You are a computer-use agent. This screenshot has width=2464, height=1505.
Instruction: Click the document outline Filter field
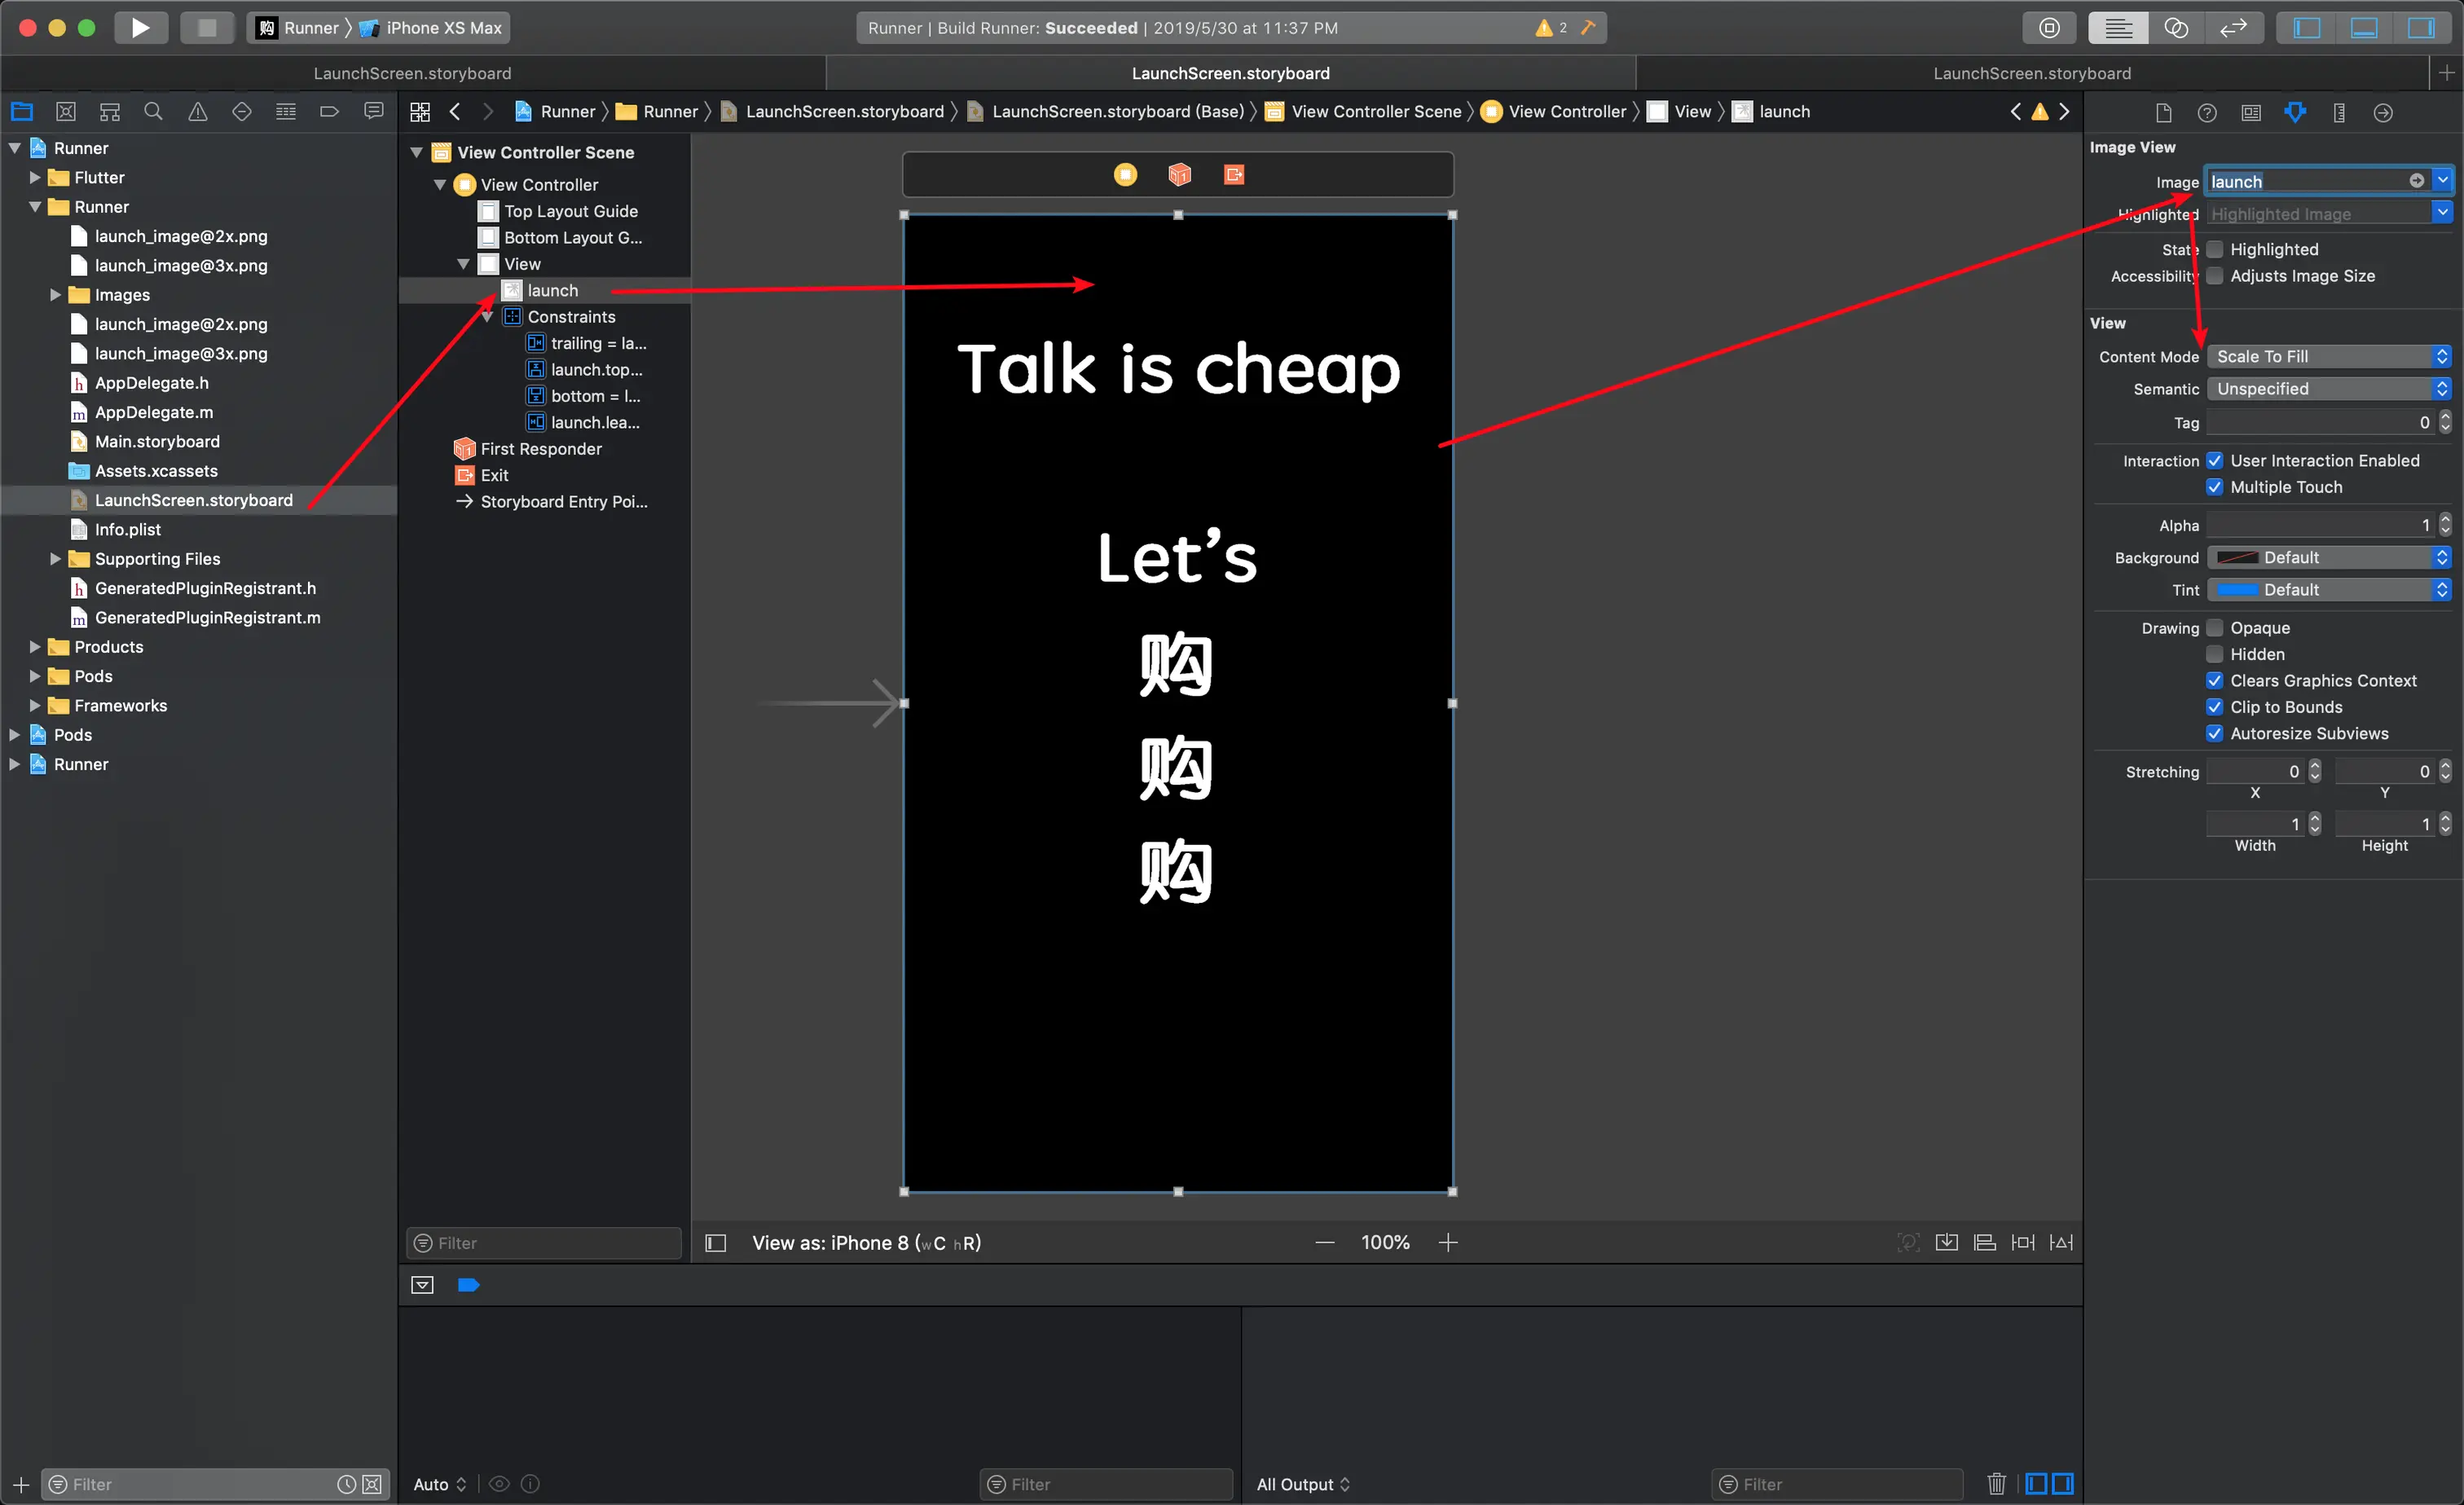point(545,1242)
